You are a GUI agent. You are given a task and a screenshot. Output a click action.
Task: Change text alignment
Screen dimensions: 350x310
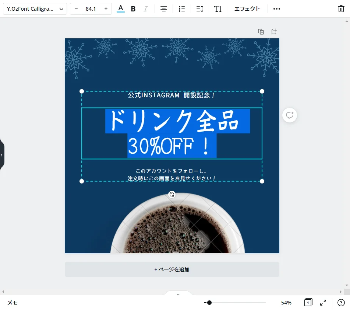coord(164,9)
